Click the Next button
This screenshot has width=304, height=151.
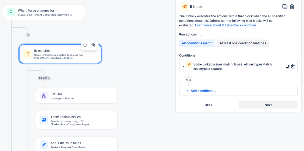tap(268, 105)
